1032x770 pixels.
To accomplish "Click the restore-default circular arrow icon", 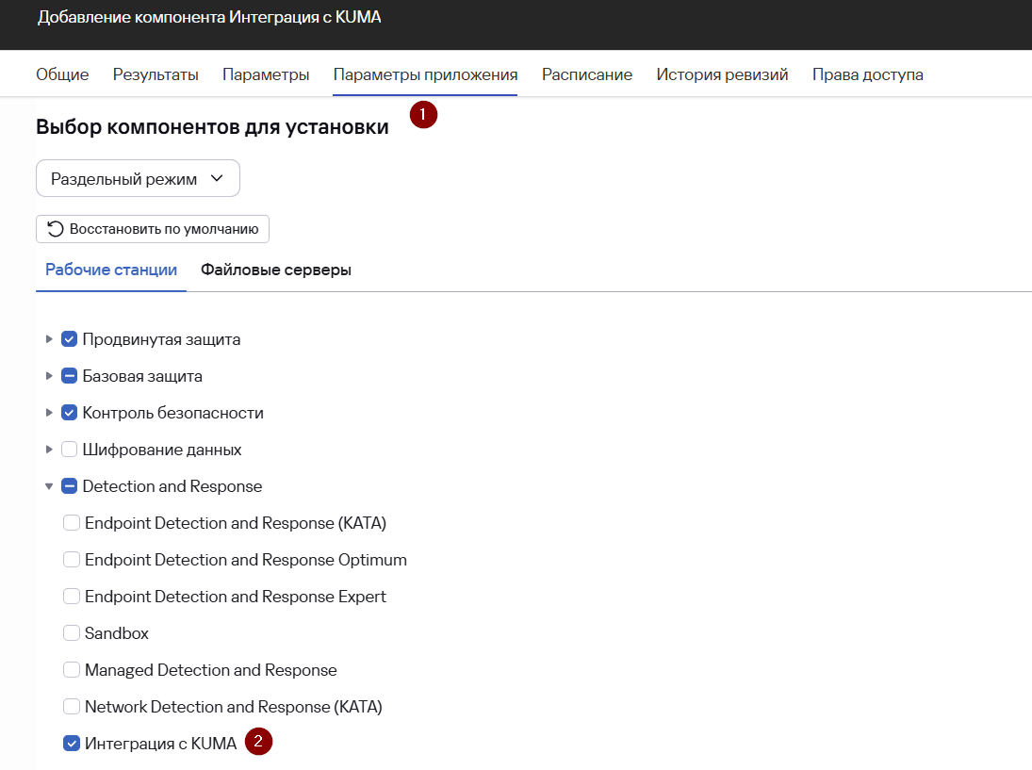I will pyautogui.click(x=56, y=229).
